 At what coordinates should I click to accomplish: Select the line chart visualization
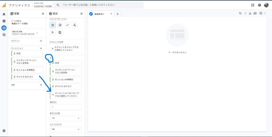click(67, 25)
